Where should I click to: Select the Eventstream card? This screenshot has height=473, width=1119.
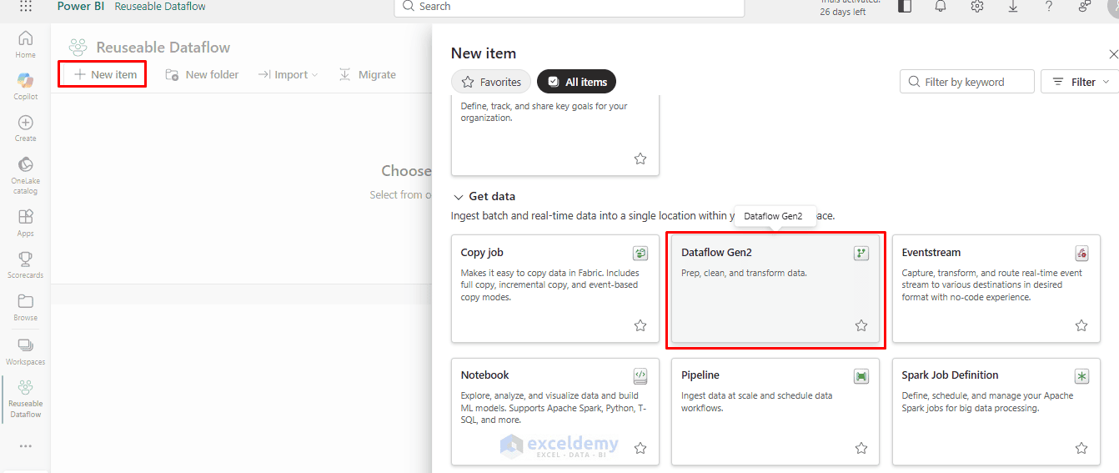click(x=996, y=289)
